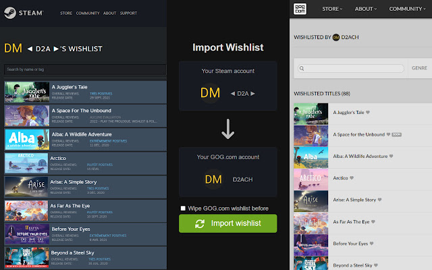Click the heart icon next to A Juggler's Tale
Screen dimensions: 432x270
pyautogui.click(x=368, y=113)
